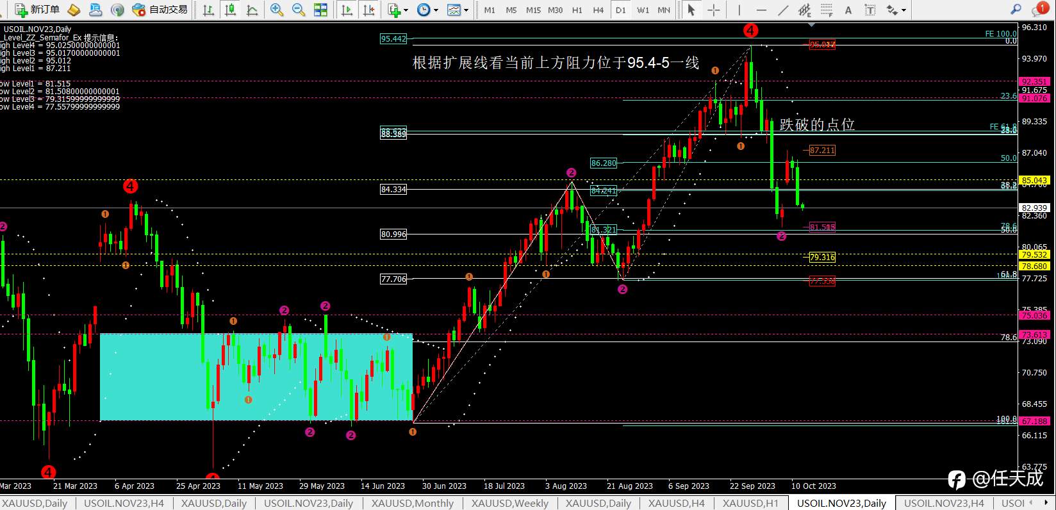
Task: Click the periods clock icon
Action: pyautogui.click(x=423, y=10)
